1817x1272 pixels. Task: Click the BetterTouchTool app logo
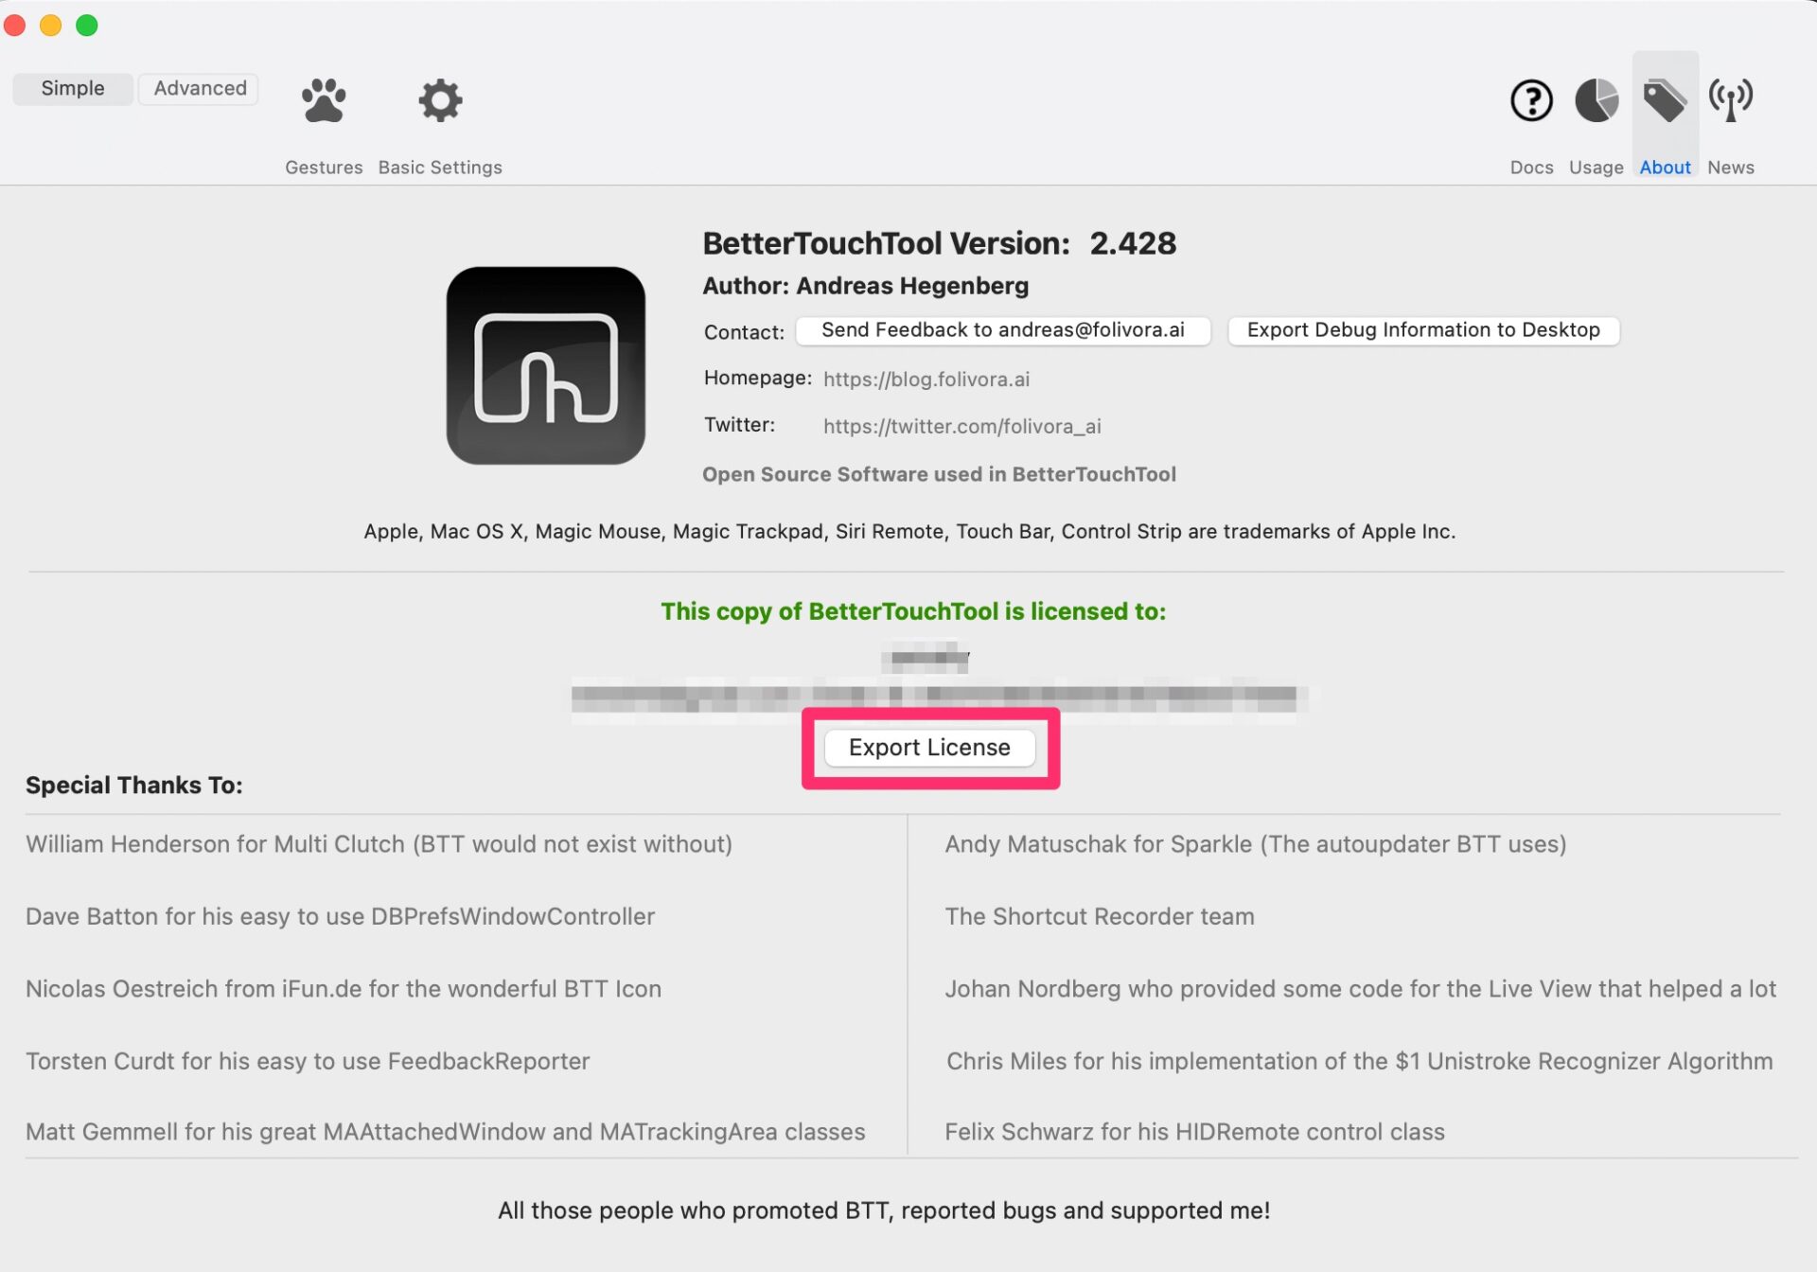click(x=546, y=365)
